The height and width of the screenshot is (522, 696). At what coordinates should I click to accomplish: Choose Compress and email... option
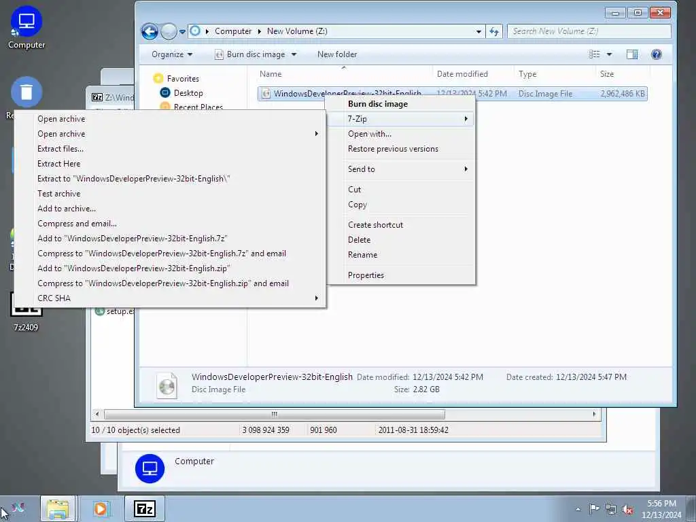click(x=169, y=223)
